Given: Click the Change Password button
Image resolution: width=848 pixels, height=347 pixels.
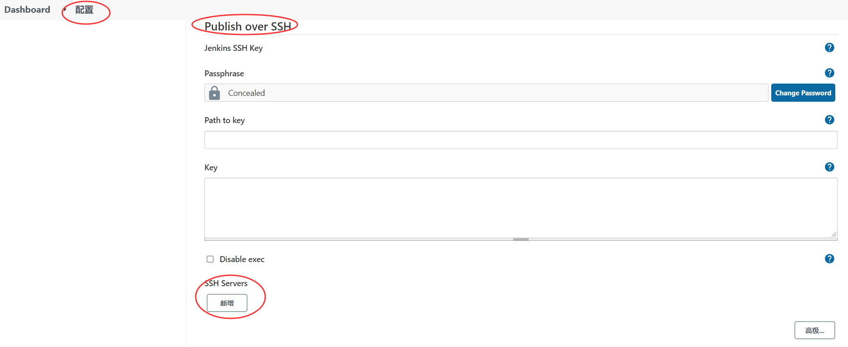Looking at the screenshot, I should click(803, 93).
